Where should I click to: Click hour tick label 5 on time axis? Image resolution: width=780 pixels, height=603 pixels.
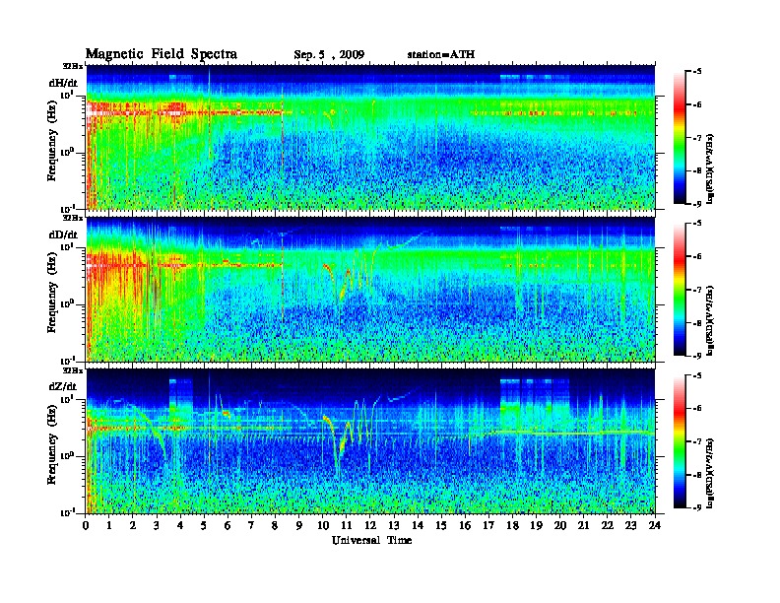tap(204, 525)
